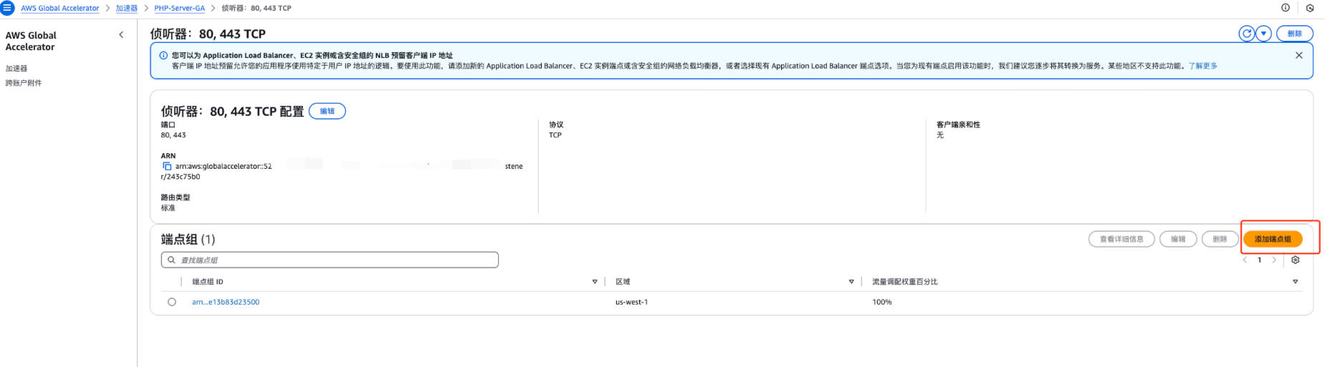Open 了解更多 link in banner

tap(1202, 66)
